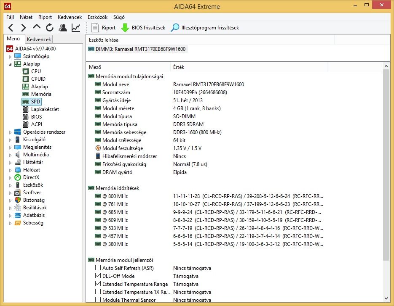Image resolution: width=394 pixels, height=306 pixels.
Task: Click the Érték column header
Action: [249, 67]
